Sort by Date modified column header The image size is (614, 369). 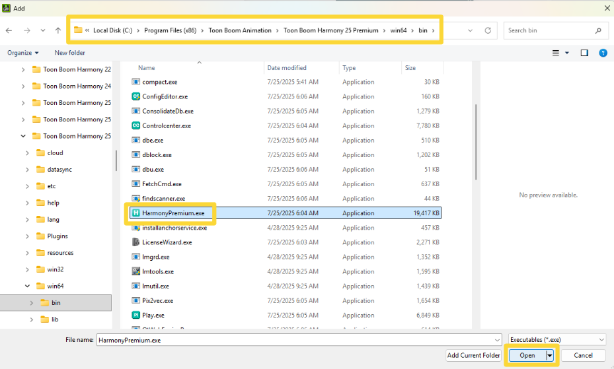pyautogui.click(x=287, y=68)
